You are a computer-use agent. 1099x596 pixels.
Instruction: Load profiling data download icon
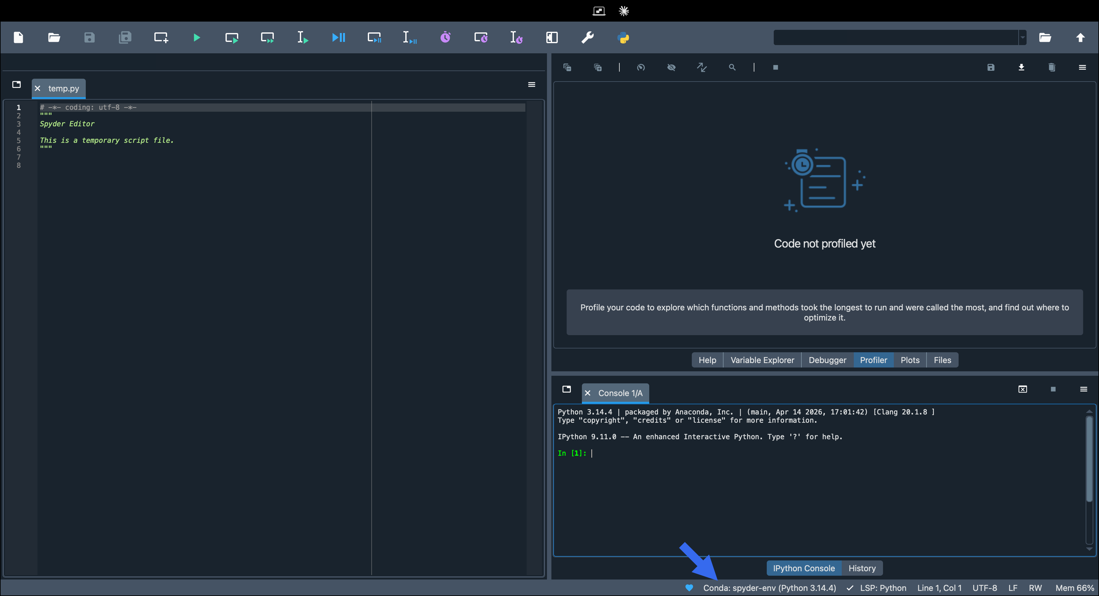[x=1021, y=67]
